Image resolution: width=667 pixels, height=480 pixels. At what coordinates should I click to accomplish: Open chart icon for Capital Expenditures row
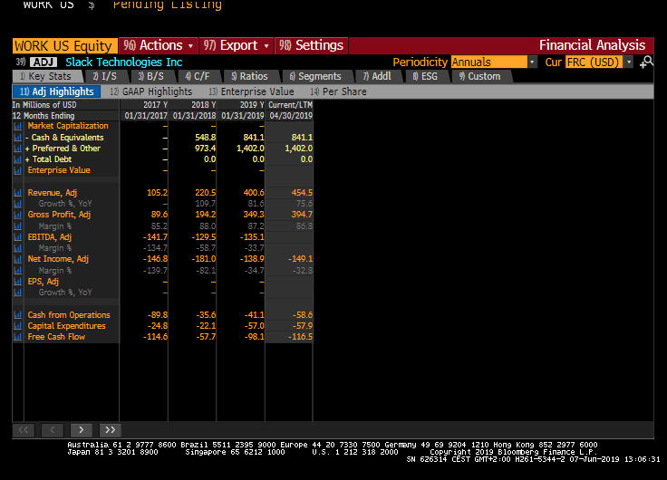coord(18,326)
